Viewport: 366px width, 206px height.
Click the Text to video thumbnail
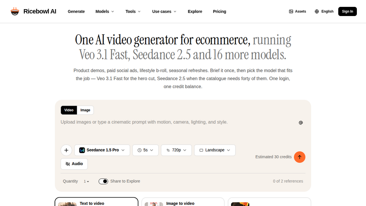click(x=67, y=204)
